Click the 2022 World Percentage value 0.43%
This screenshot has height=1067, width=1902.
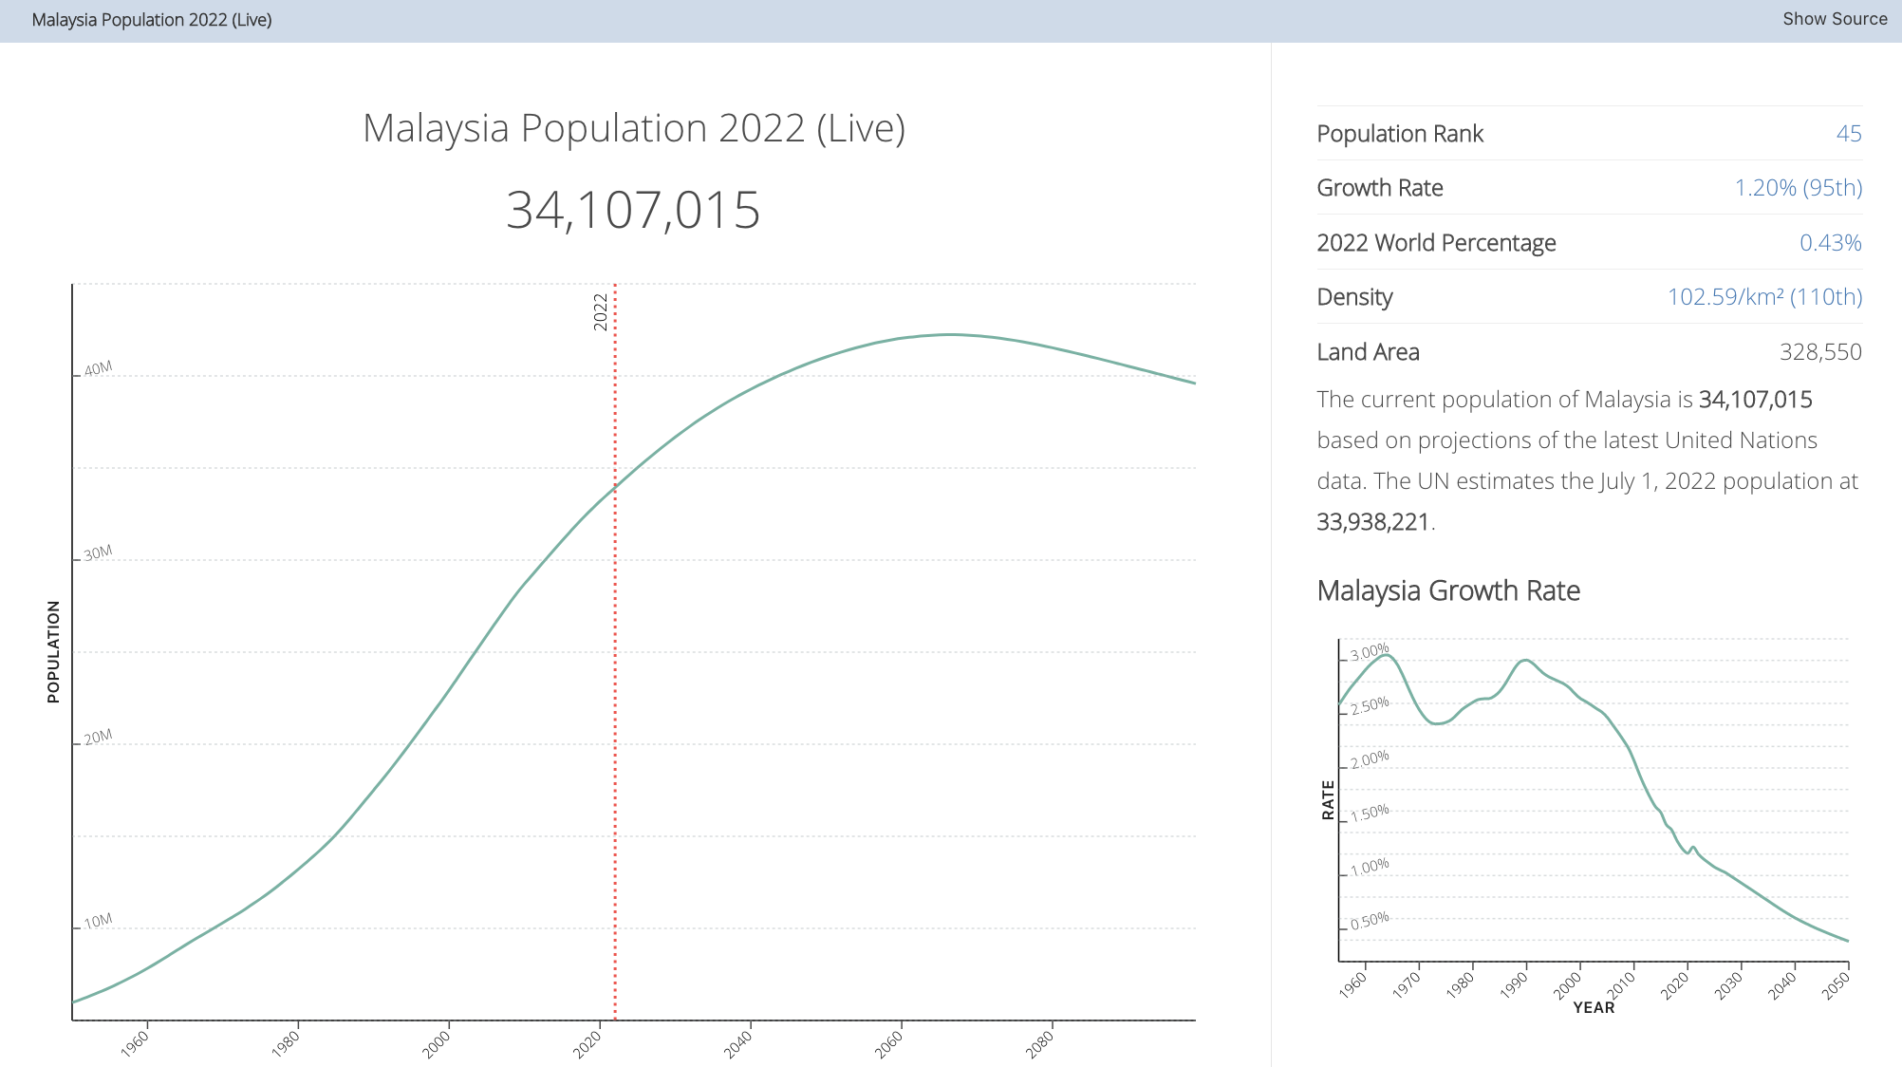[1830, 243]
